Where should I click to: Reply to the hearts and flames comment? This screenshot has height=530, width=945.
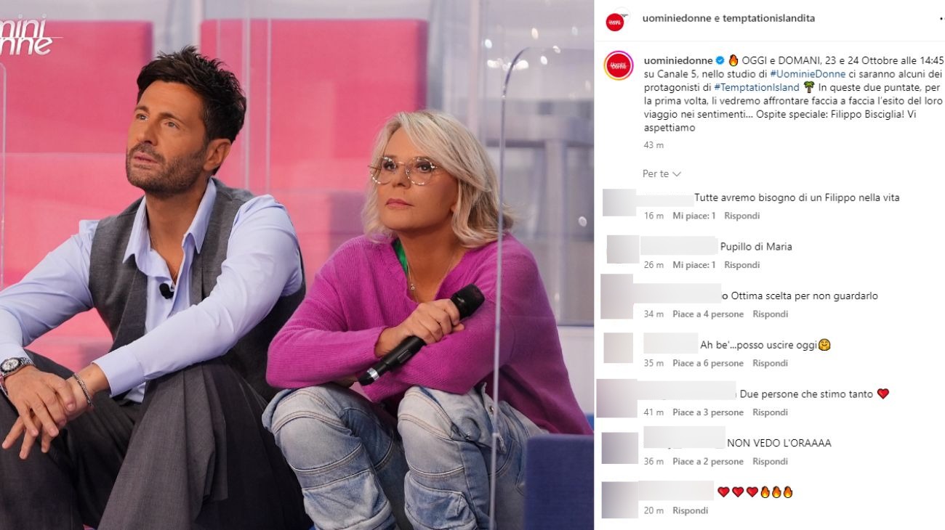pyautogui.click(x=691, y=511)
